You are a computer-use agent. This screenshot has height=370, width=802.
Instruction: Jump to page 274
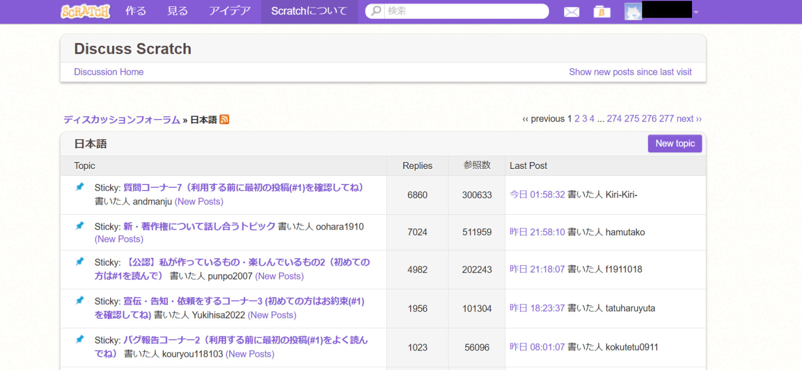614,119
